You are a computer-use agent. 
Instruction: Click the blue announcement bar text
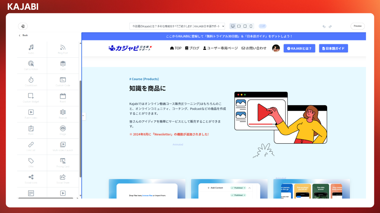point(229,36)
